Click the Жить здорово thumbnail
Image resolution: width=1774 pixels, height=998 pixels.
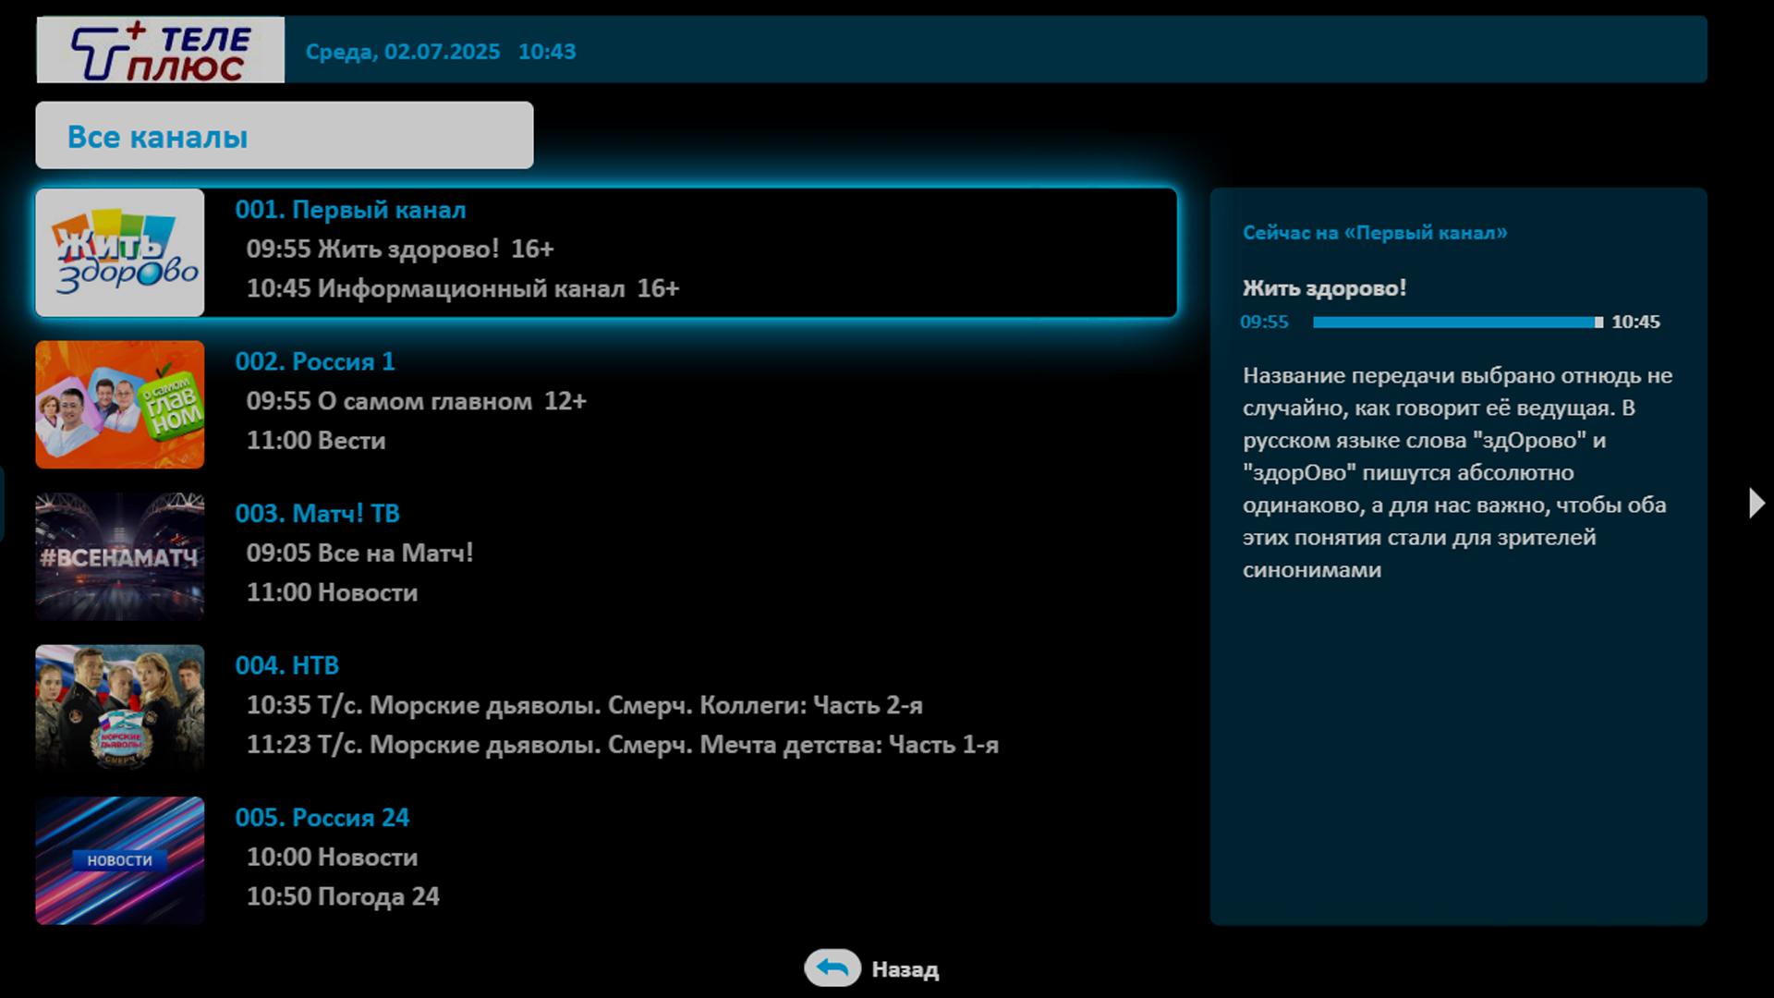120,253
